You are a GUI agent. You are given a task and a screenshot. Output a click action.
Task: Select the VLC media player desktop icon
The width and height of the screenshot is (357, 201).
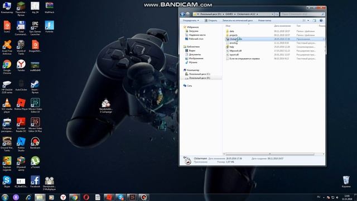click(x=7, y=106)
